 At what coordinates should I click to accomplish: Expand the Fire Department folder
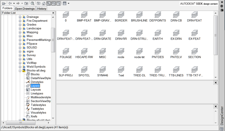tap(20, 21)
